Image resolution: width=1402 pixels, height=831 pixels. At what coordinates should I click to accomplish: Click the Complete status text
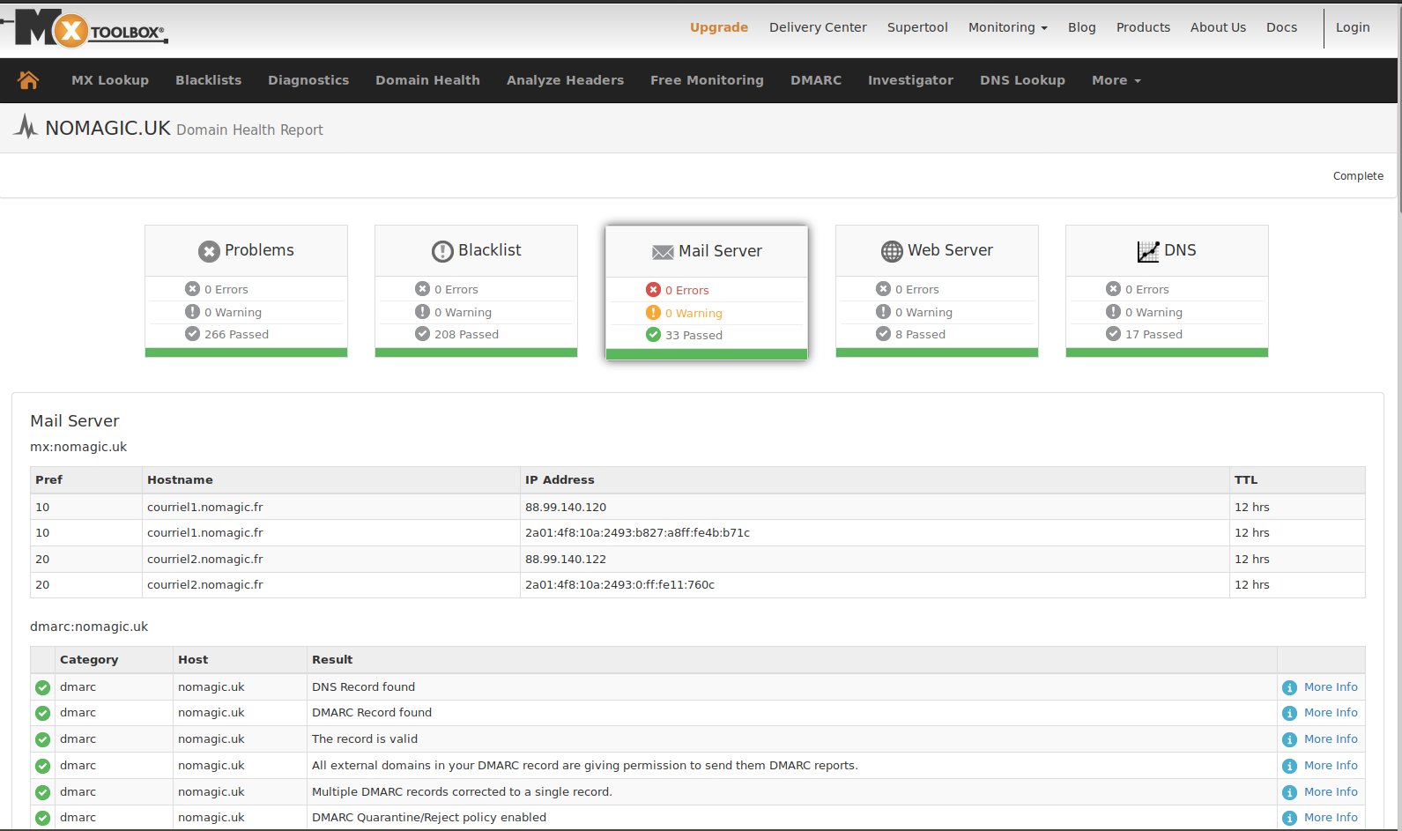pos(1358,176)
